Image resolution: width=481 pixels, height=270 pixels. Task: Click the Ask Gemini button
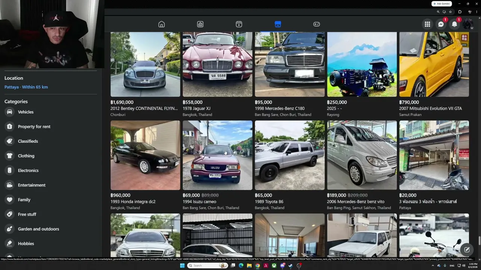pos(442,4)
